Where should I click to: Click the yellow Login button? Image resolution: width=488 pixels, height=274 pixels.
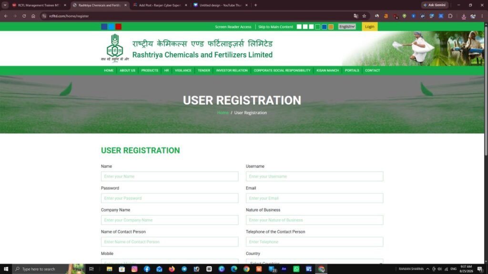click(x=369, y=27)
